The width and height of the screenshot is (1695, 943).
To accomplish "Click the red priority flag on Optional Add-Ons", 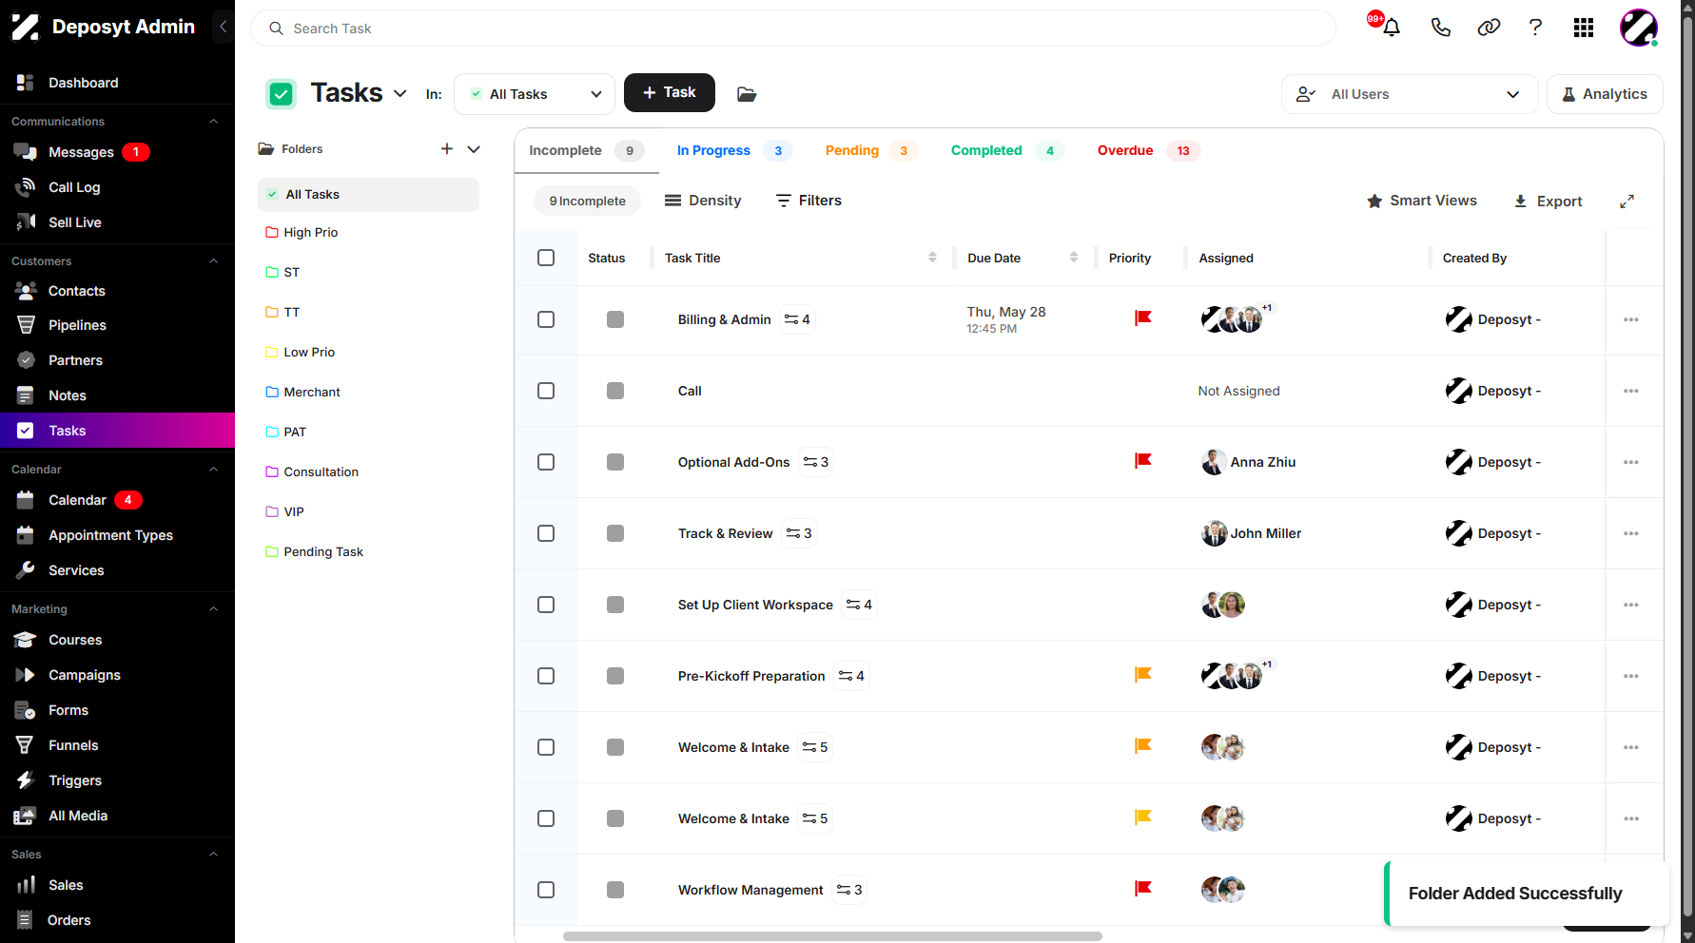I will (1143, 461).
